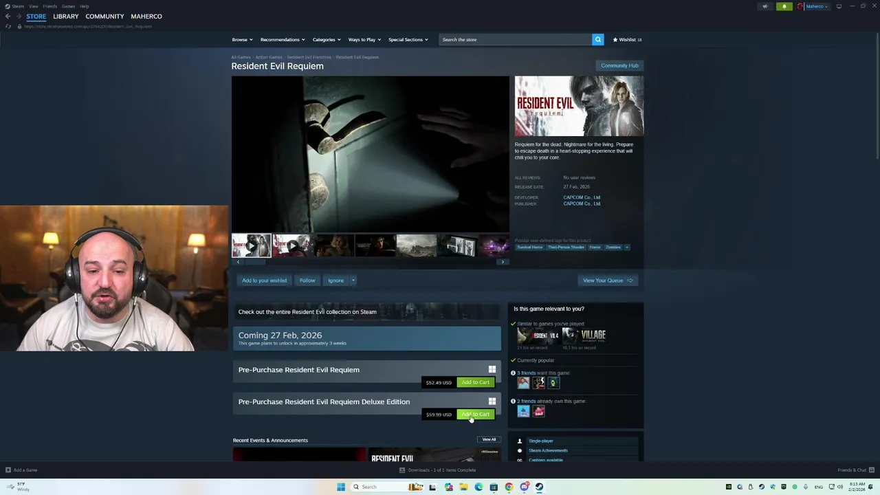The image size is (880, 495).
Task: Open the View menu
Action: click(x=33, y=6)
